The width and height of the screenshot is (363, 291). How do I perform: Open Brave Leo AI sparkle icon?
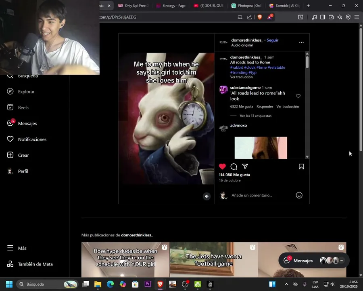[x=340, y=17]
